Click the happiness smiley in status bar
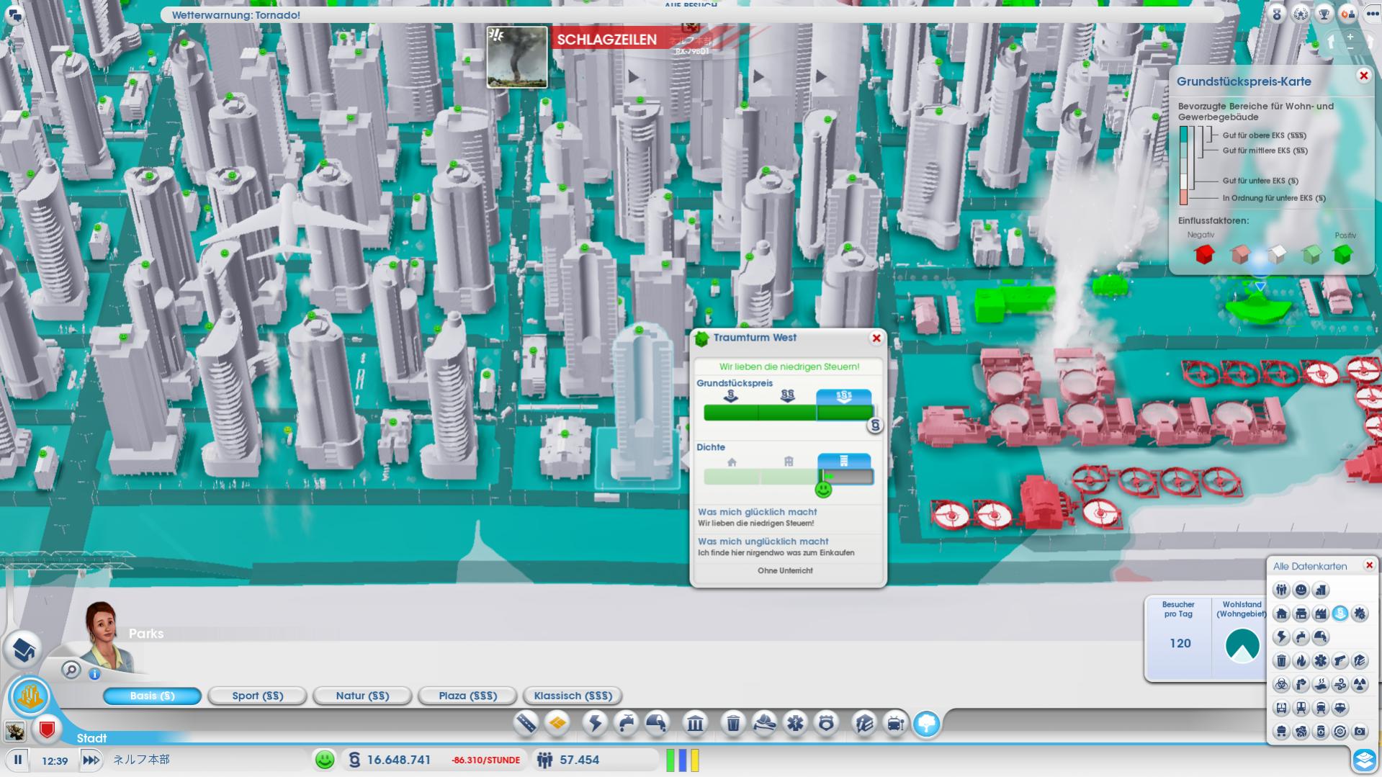The width and height of the screenshot is (1382, 777). coord(325,759)
